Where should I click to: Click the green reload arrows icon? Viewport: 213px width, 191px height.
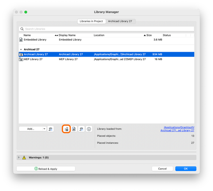click(36, 169)
